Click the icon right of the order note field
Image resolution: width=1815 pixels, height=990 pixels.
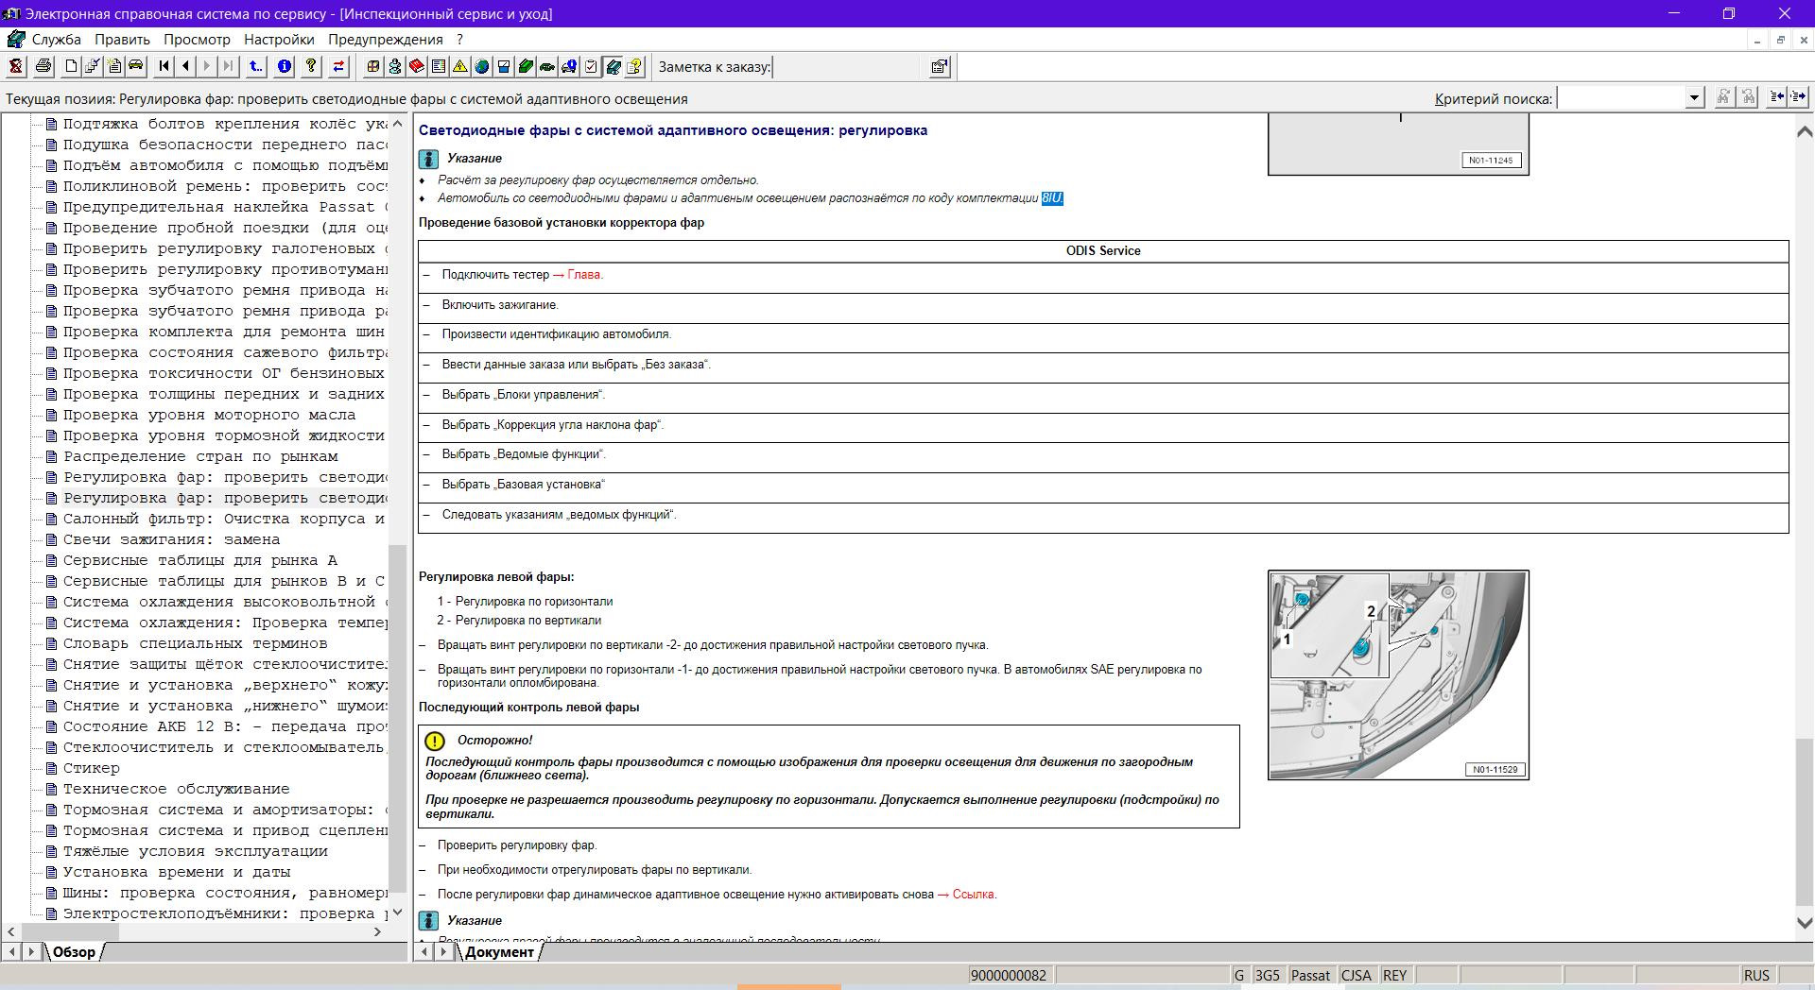tap(940, 66)
